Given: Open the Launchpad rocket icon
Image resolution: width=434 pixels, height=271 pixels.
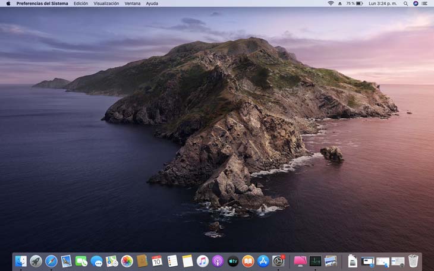Looking at the screenshot, I should [36, 261].
